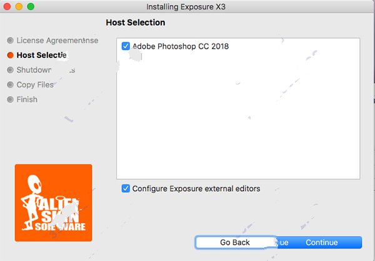
Task: Click the Finish step bullet icon
Action: coord(10,99)
